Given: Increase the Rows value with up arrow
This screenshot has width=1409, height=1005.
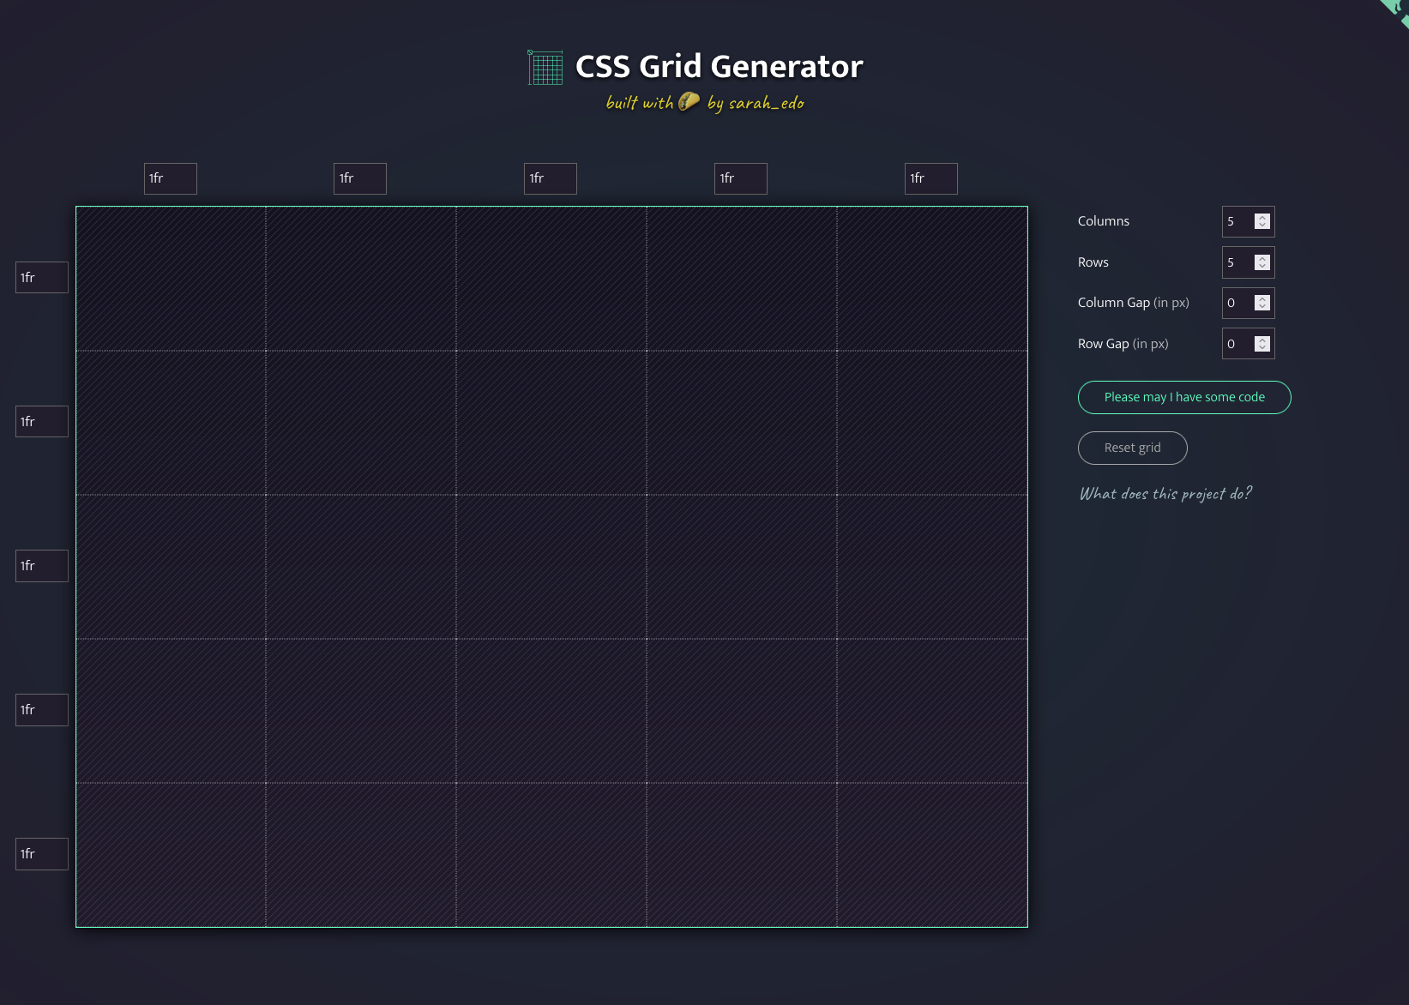Looking at the screenshot, I should pos(1261,259).
